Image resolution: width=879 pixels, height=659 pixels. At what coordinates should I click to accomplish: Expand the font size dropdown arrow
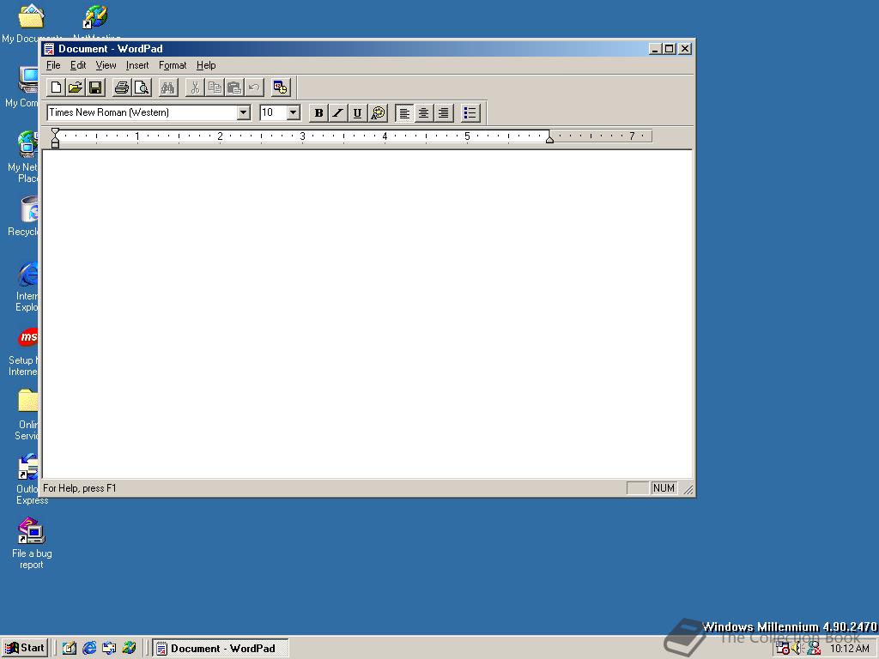294,112
